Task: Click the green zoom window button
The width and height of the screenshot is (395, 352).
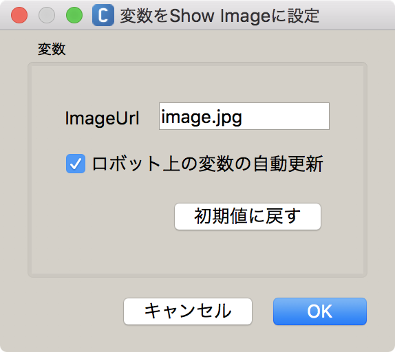Action: [74, 15]
